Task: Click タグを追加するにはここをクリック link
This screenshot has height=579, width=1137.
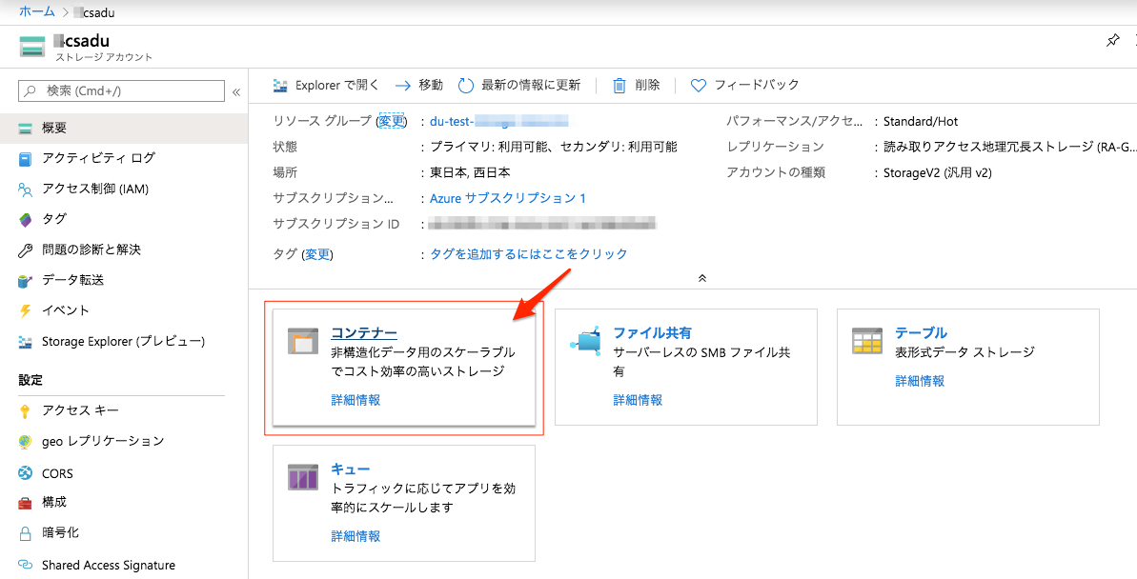Action: pyautogui.click(x=529, y=254)
